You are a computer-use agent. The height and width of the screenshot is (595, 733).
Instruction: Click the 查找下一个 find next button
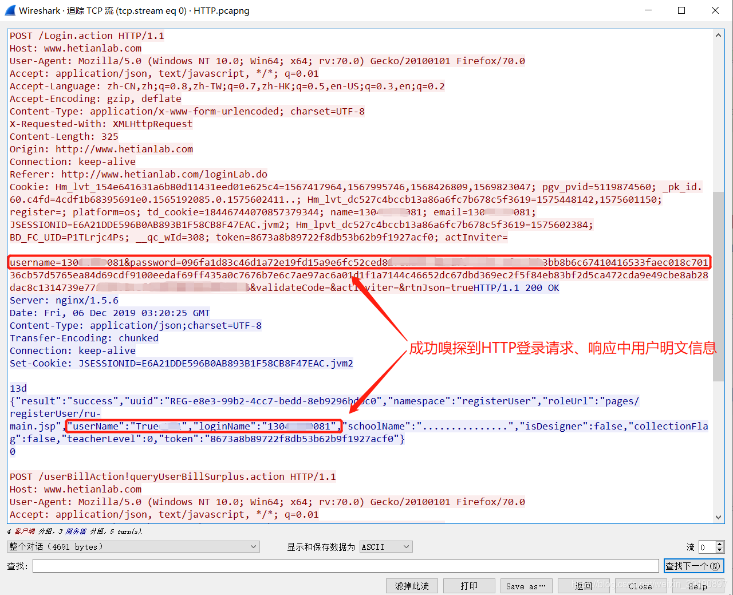693,566
